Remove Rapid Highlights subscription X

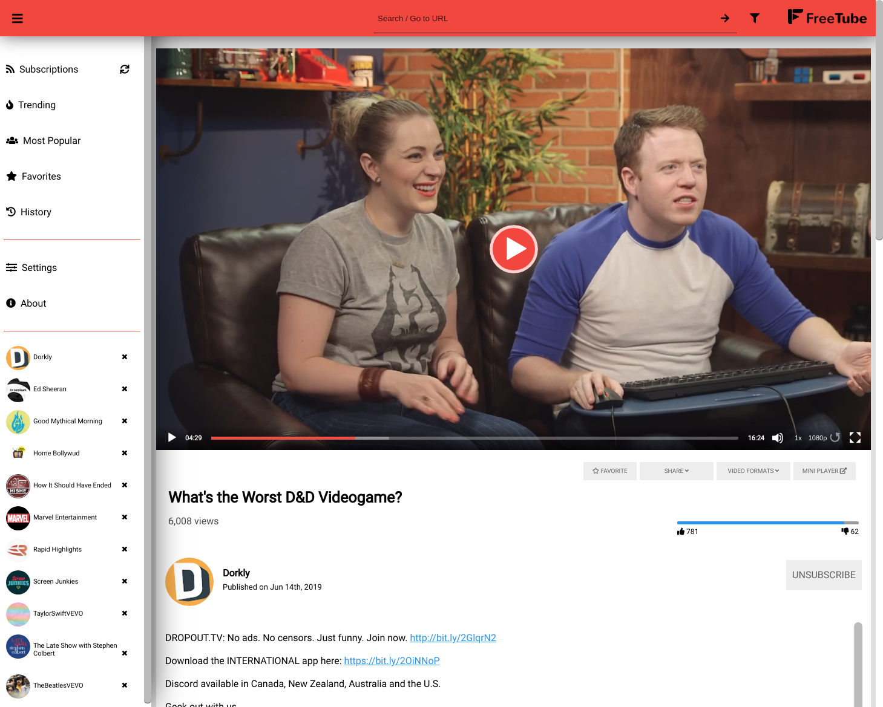pos(125,549)
